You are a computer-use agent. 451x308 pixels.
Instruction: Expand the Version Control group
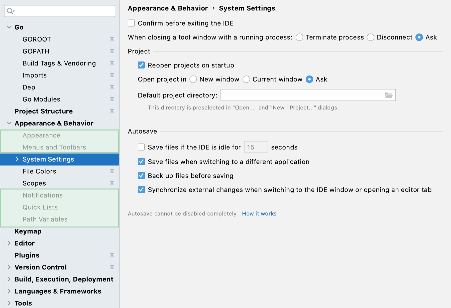[9, 267]
